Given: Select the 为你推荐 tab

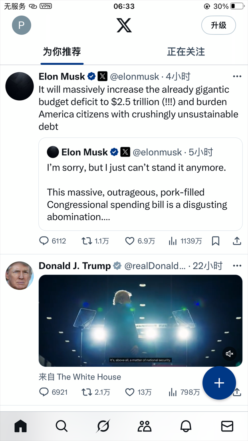Looking at the screenshot, I should pos(62,52).
